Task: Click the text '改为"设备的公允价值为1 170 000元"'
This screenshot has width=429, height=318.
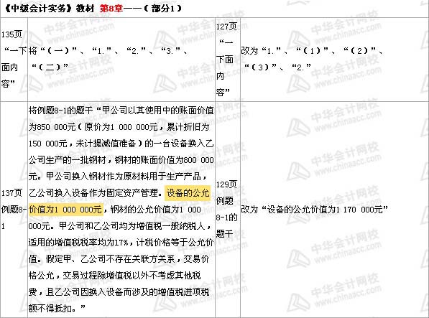Action: (315, 210)
